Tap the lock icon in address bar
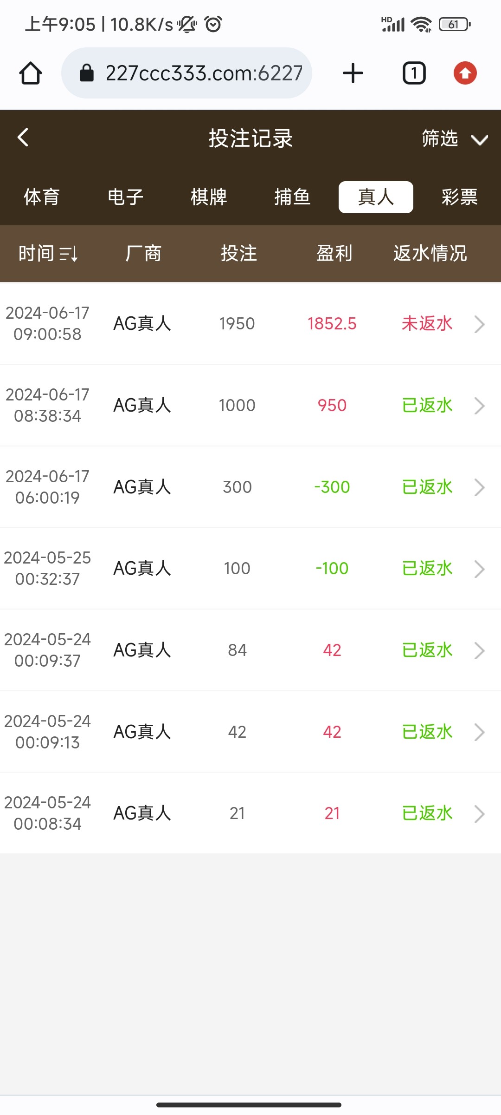The image size is (501, 1115). [x=87, y=73]
